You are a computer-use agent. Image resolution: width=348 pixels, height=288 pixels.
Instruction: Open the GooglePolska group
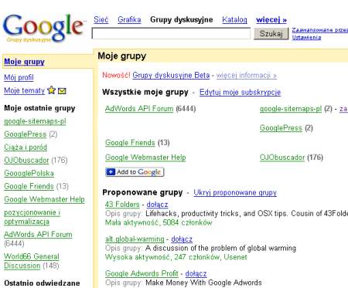[x=29, y=173]
